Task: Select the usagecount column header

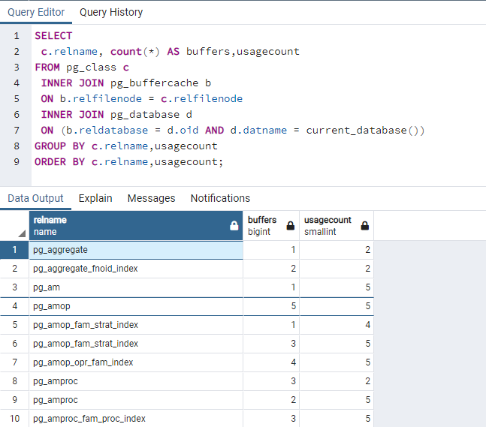Action: (328, 226)
